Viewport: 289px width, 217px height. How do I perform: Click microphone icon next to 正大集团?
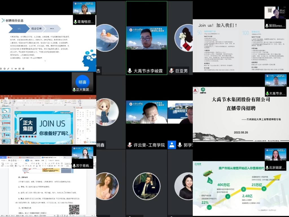pos(74,90)
